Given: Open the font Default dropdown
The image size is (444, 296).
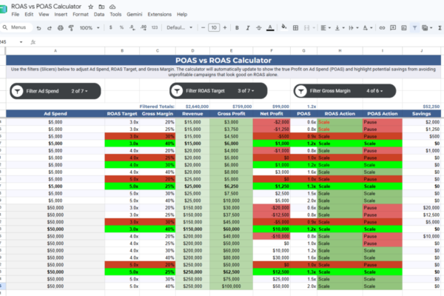Looking at the screenshot, I should 180,27.
